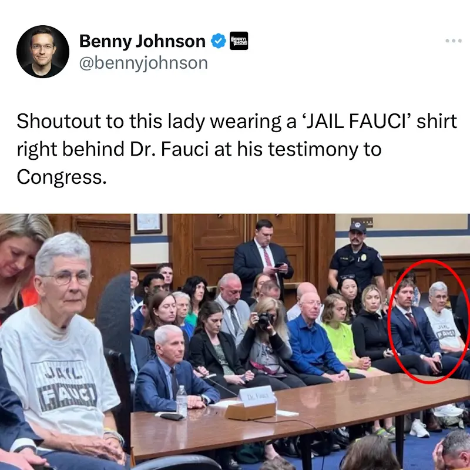Viewport: 470px width, 470px height.
Task: Click the Benny Show affiliate badge icon
Action: (239, 41)
